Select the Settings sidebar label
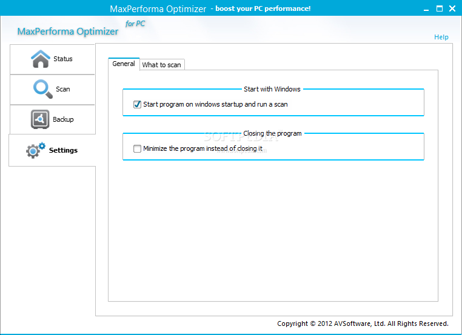This screenshot has width=462, height=335. [x=63, y=150]
